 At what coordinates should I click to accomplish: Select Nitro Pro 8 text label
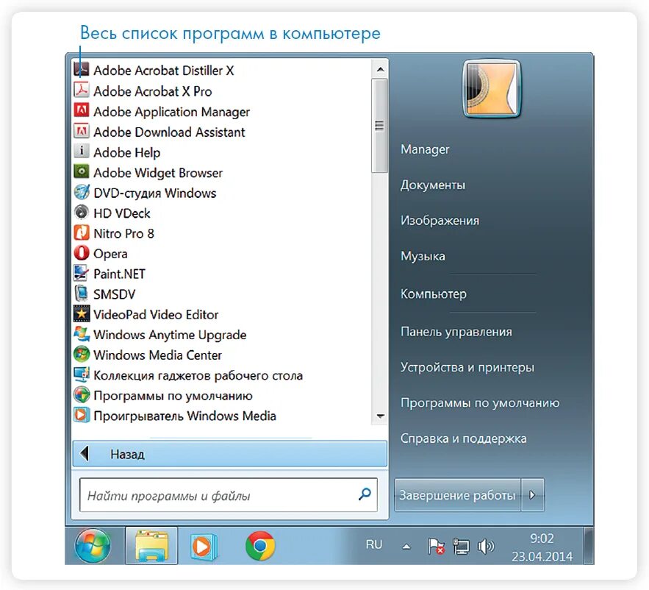[123, 233]
